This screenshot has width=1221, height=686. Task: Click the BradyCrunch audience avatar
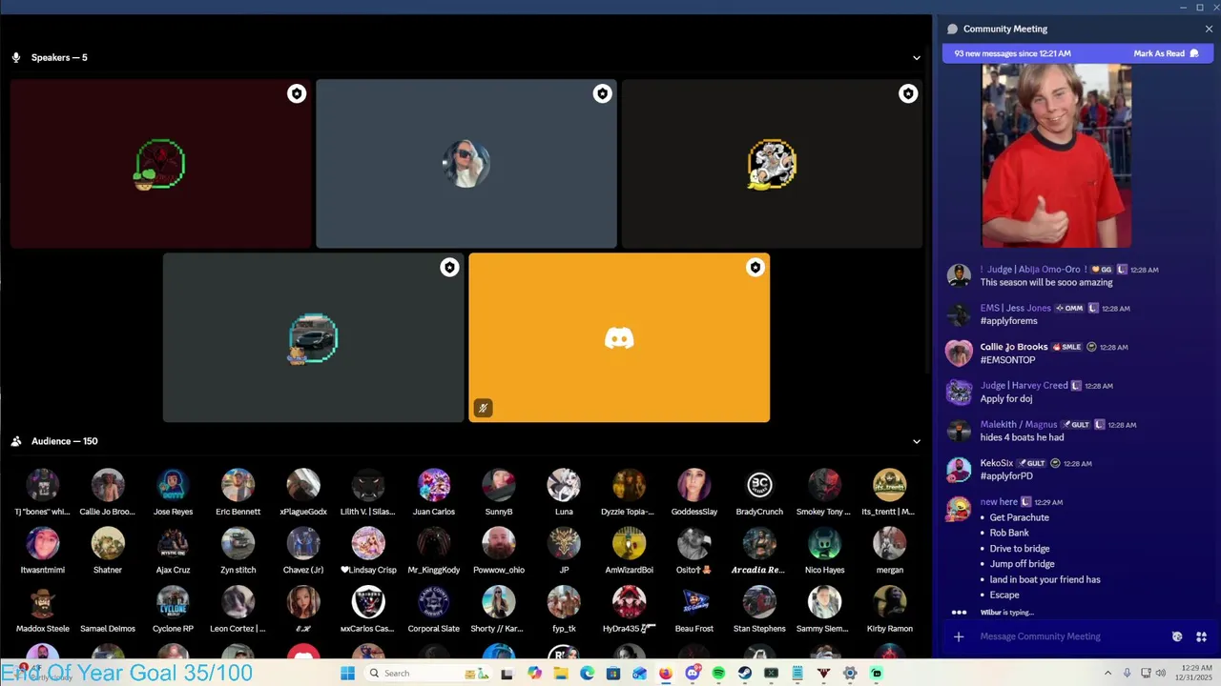pos(759,485)
